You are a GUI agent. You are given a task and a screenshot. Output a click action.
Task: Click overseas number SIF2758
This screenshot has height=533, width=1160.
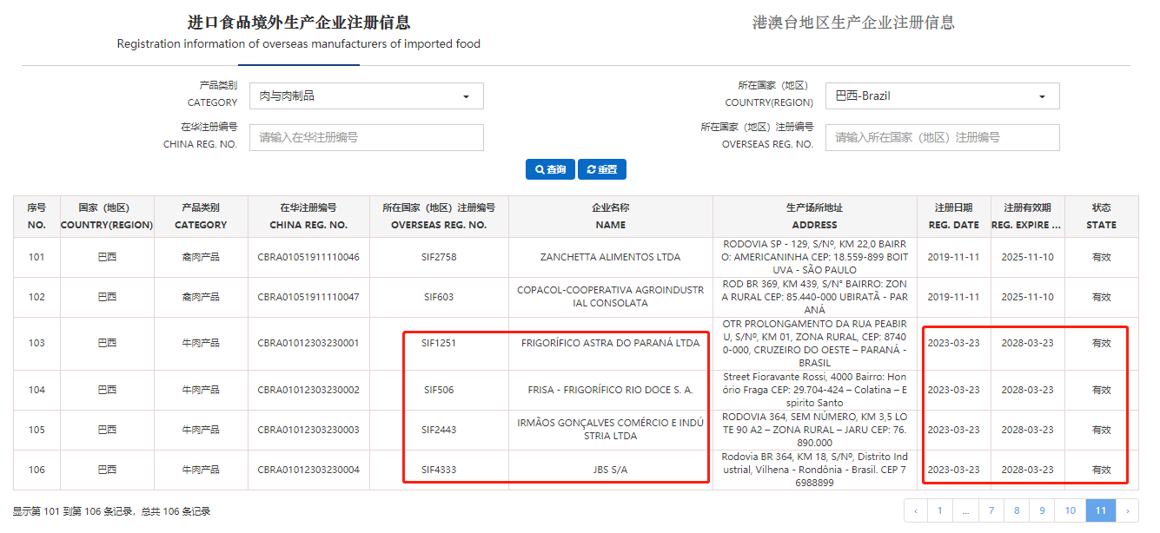coord(439,257)
